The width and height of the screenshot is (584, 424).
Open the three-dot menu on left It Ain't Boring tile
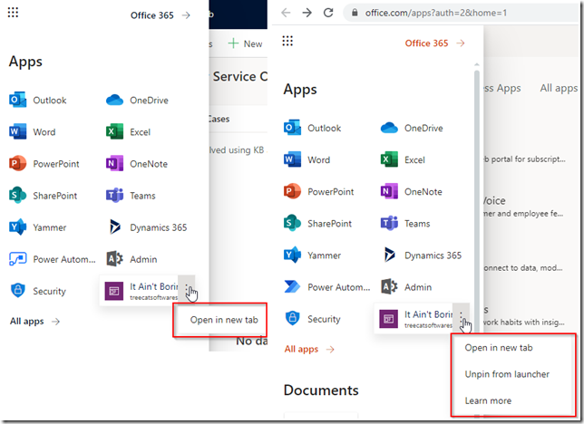pyautogui.click(x=187, y=288)
